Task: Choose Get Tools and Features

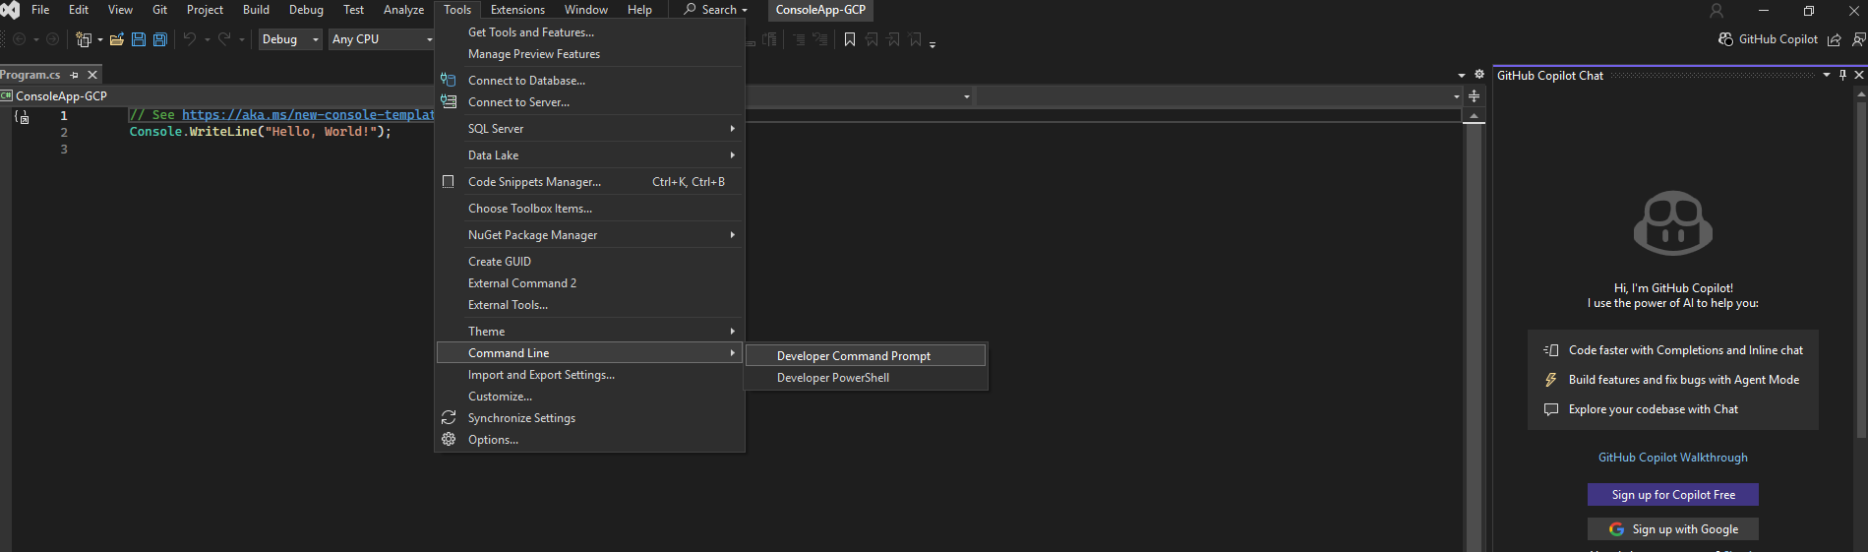Action: coord(589,32)
